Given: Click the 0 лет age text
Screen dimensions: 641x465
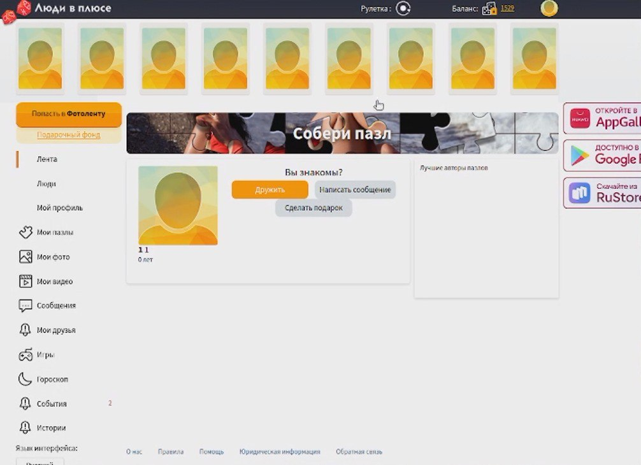Looking at the screenshot, I should click(145, 260).
